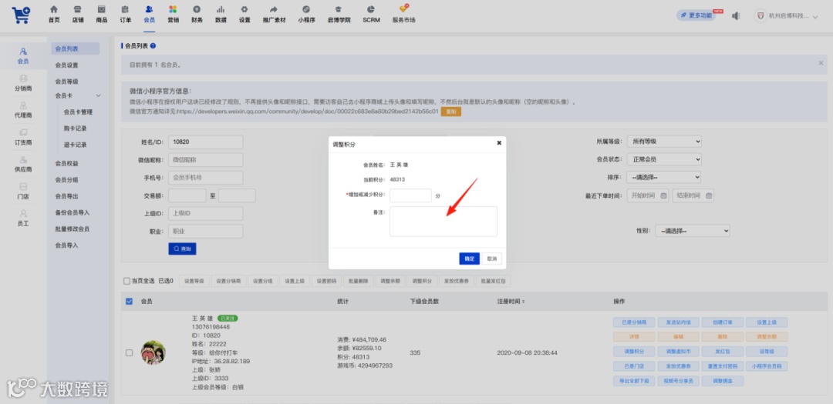833x404 pixels.
Task: Click the 备注 textarea in the dialog
Action: point(443,221)
